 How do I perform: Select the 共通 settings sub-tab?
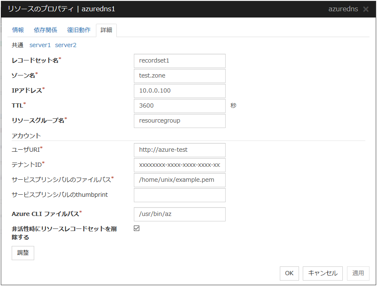(18, 45)
